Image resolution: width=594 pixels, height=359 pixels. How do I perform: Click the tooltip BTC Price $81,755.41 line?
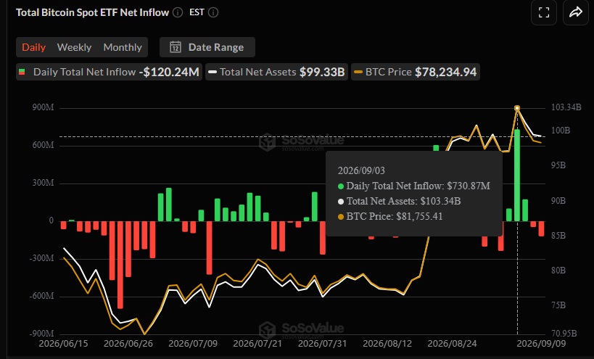click(390, 216)
